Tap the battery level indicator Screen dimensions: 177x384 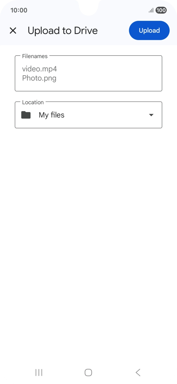(x=161, y=11)
